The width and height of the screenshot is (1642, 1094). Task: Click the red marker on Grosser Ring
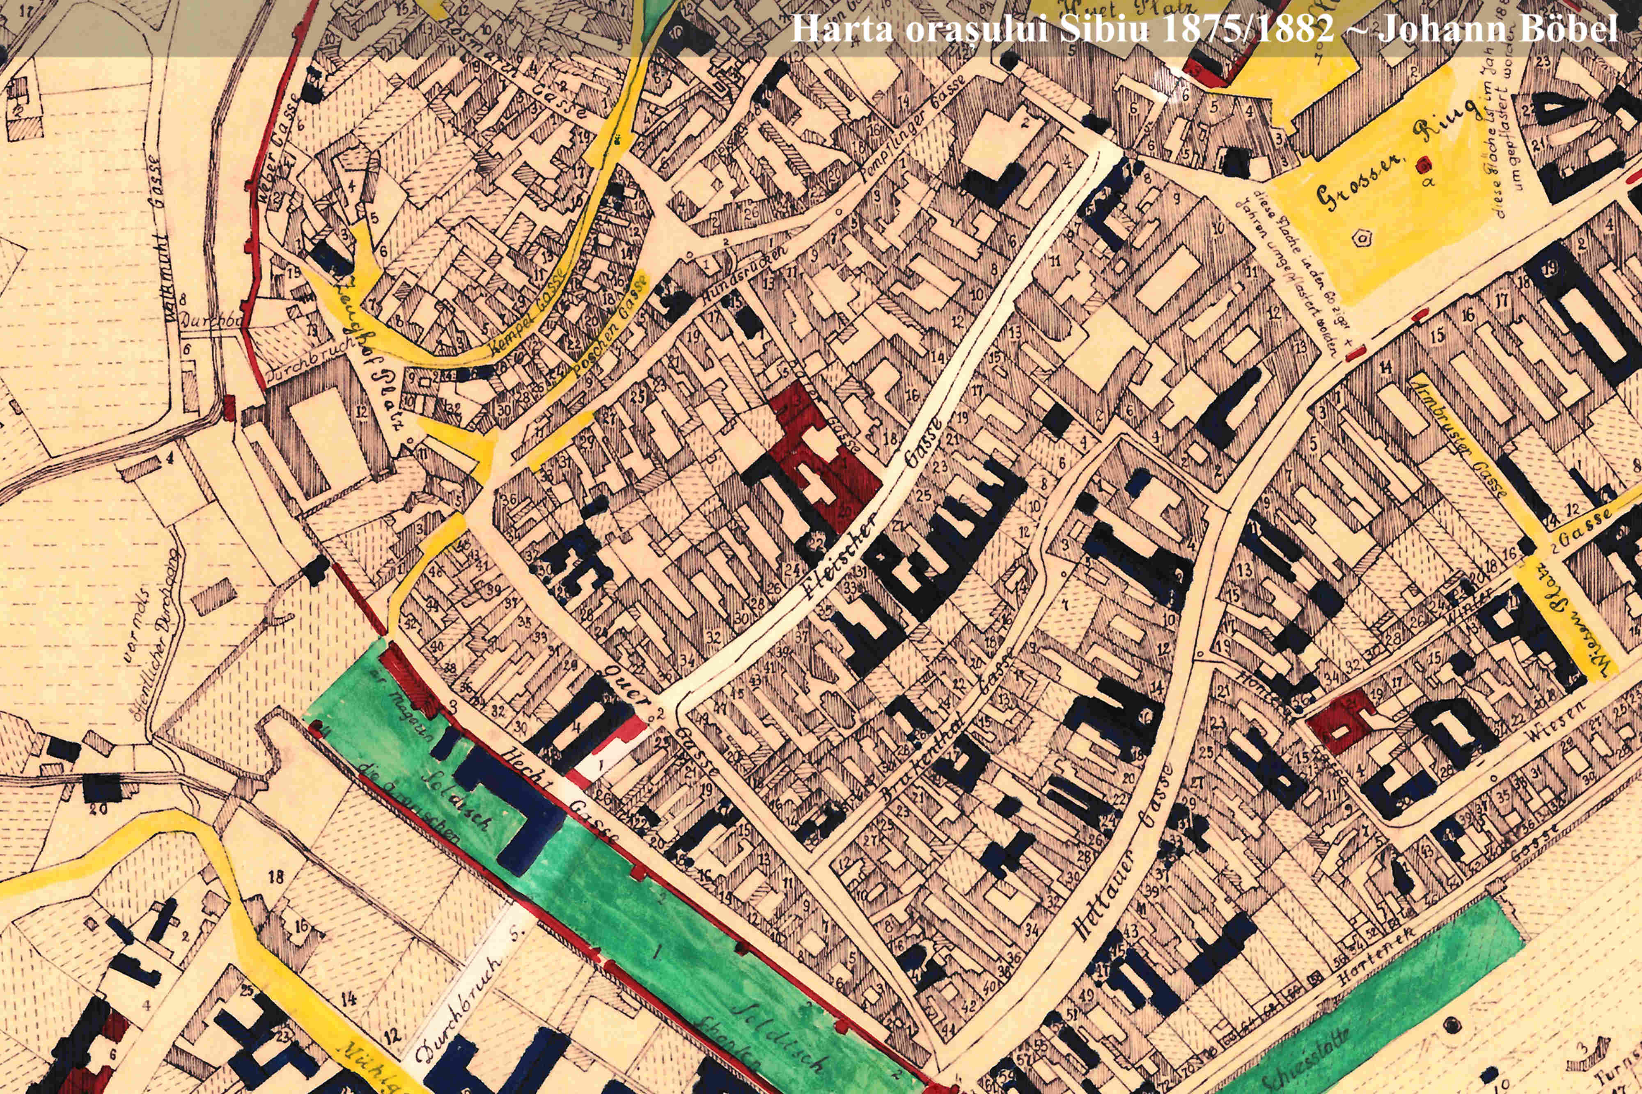pyautogui.click(x=1424, y=165)
